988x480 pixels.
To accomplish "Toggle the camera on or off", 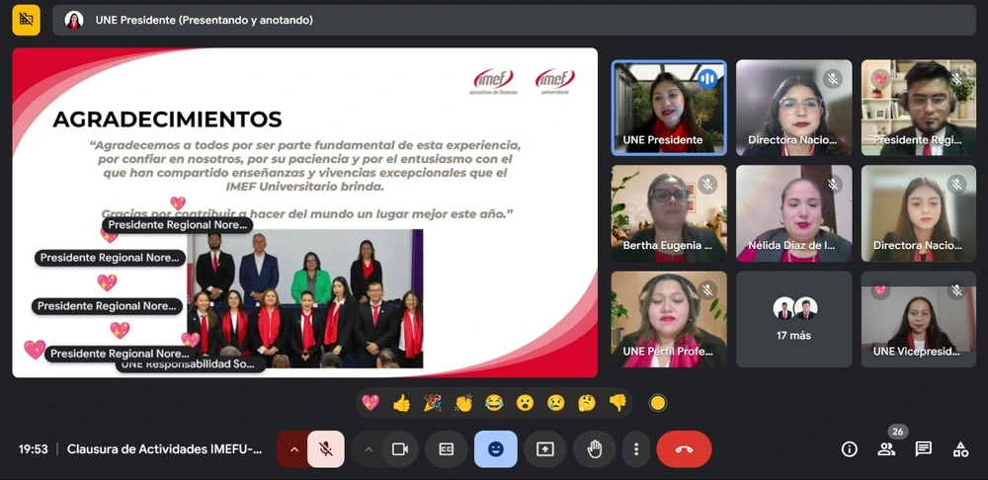I will (400, 449).
